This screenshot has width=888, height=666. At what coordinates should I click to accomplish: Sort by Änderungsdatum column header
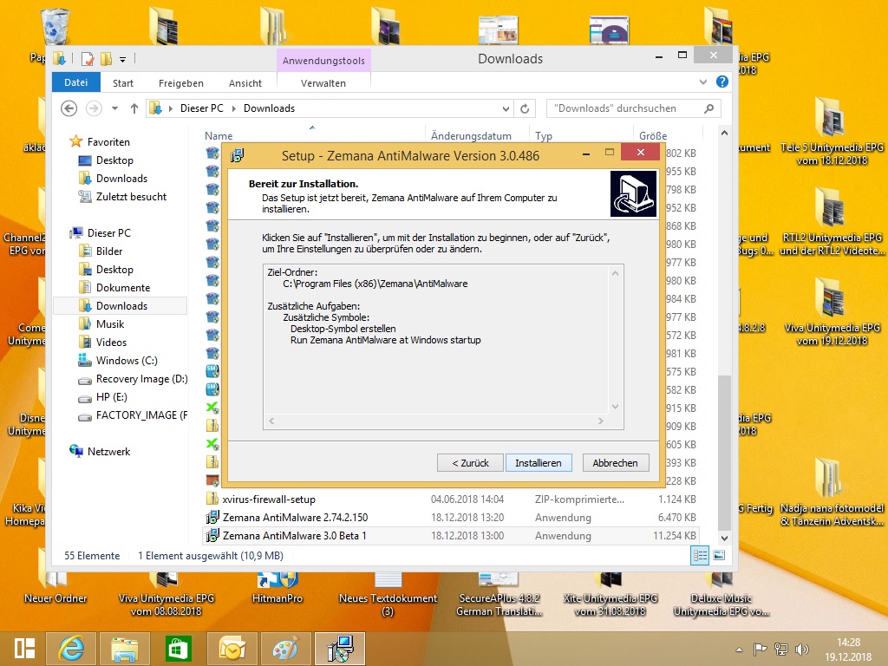click(471, 136)
